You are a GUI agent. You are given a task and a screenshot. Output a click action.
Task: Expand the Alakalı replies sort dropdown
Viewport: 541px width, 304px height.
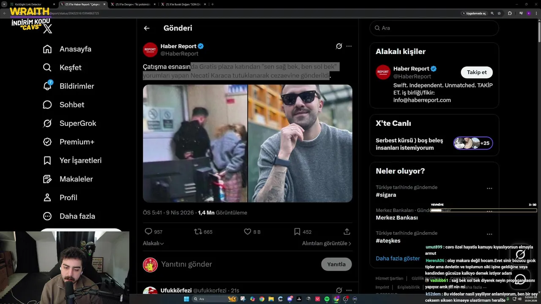(x=153, y=243)
